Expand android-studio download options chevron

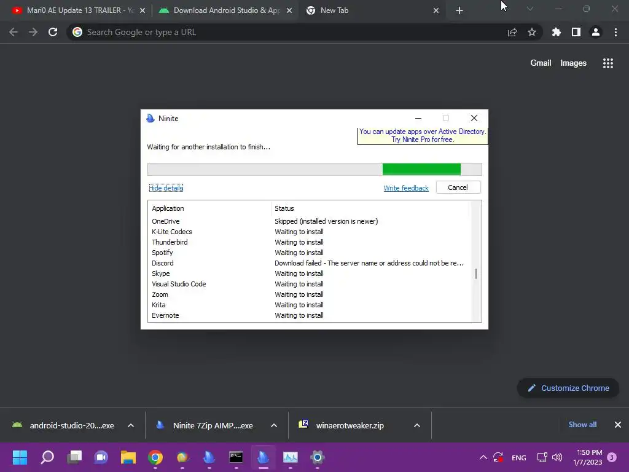[x=131, y=425]
